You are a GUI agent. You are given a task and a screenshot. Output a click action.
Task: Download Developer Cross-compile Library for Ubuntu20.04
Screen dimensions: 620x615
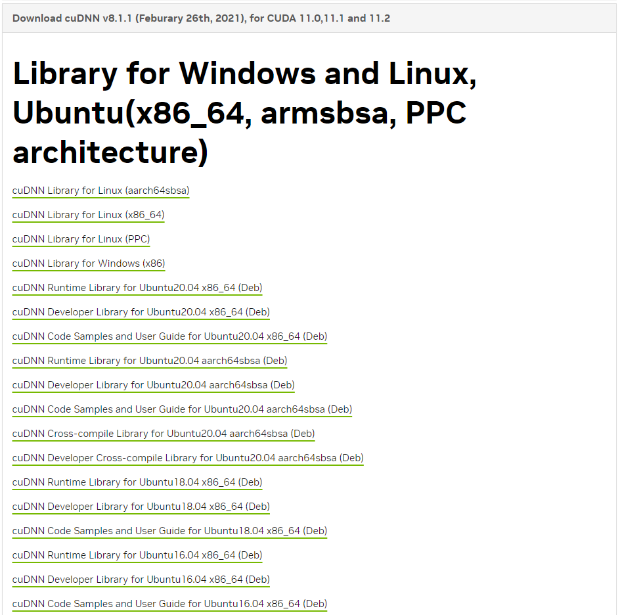187,458
